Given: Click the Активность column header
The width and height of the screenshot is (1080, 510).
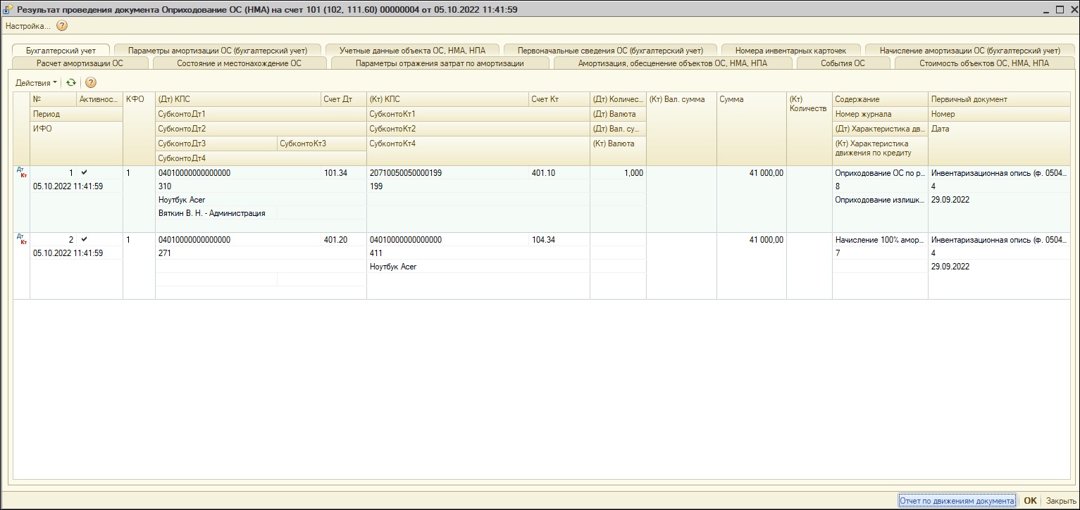Looking at the screenshot, I should pyautogui.click(x=100, y=99).
